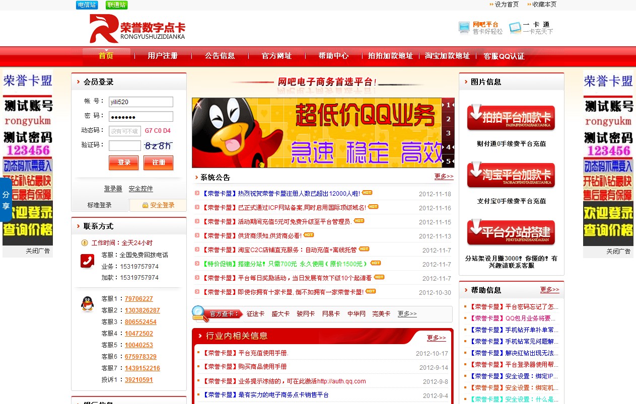This screenshot has height=404, width=636.
Task: Click the red telephone contact icon
Action: pos(87,261)
